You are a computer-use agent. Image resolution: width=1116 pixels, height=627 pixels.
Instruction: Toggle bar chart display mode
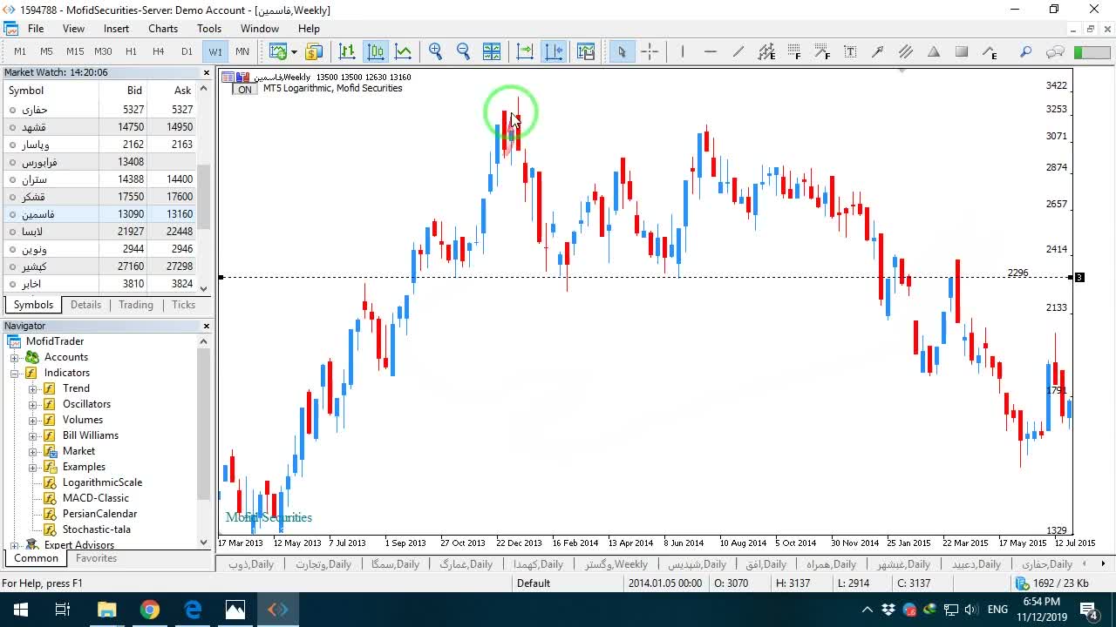click(347, 51)
